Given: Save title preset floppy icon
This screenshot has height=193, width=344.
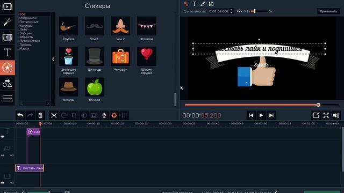Looking at the screenshot, I should [211, 4].
